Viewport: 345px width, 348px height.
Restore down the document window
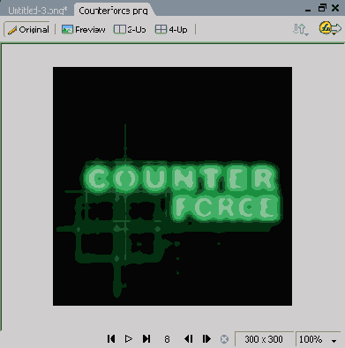click(x=322, y=8)
